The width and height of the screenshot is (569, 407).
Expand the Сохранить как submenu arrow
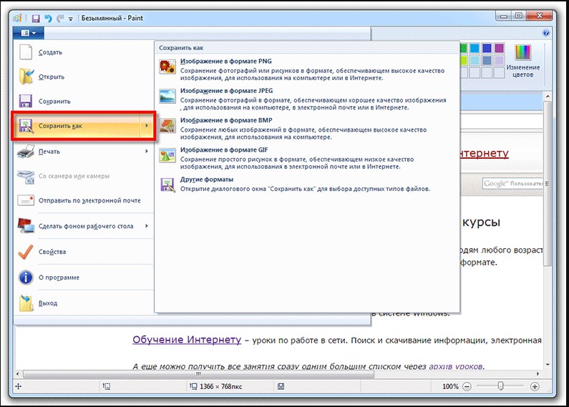pyautogui.click(x=147, y=126)
